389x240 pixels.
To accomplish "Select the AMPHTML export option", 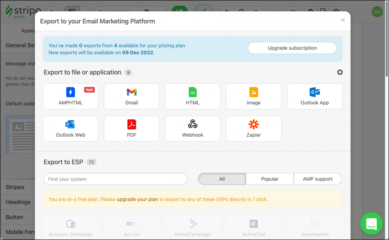I will (x=70, y=96).
